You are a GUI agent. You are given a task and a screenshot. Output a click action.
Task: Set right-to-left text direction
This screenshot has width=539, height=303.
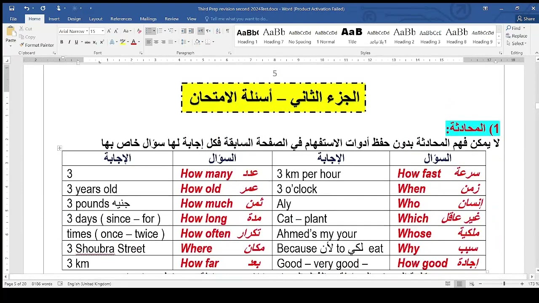[x=208, y=31]
